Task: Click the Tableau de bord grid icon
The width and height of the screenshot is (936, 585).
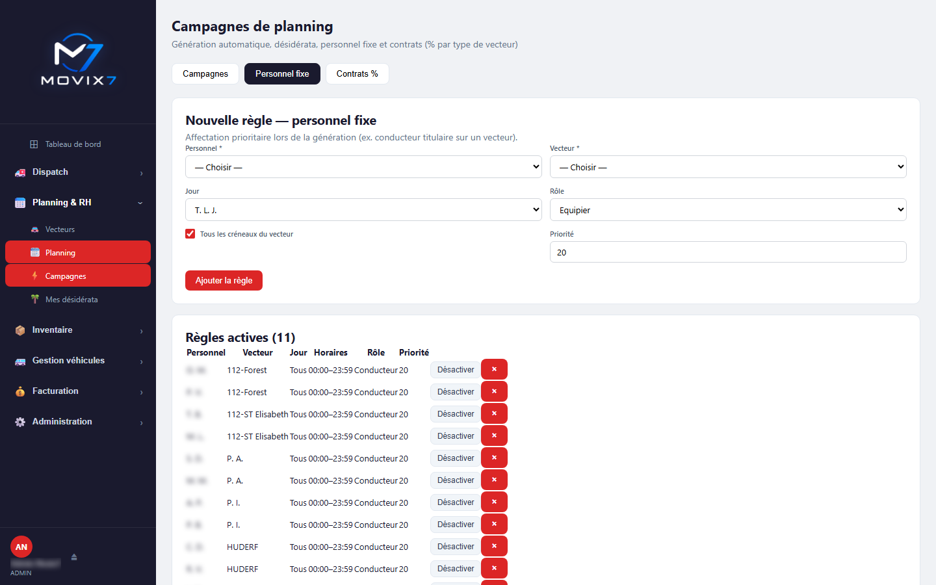Action: pyautogui.click(x=34, y=144)
